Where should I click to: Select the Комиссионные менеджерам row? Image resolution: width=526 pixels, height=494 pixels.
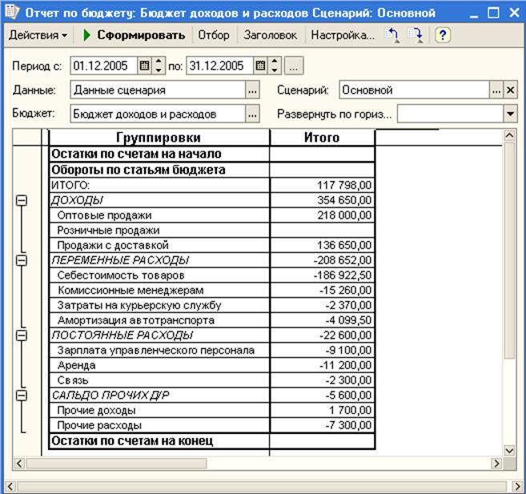click(x=211, y=290)
